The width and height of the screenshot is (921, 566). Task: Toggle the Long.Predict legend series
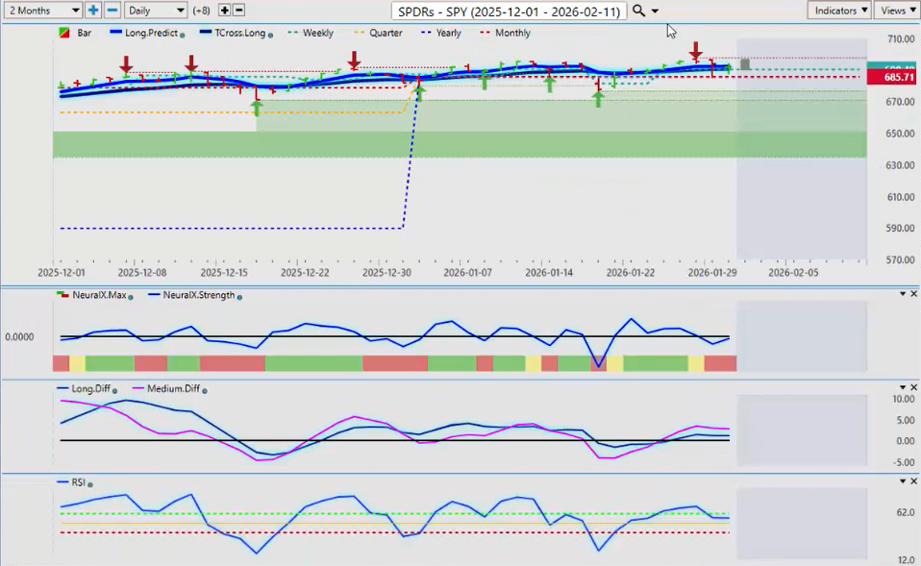[150, 33]
